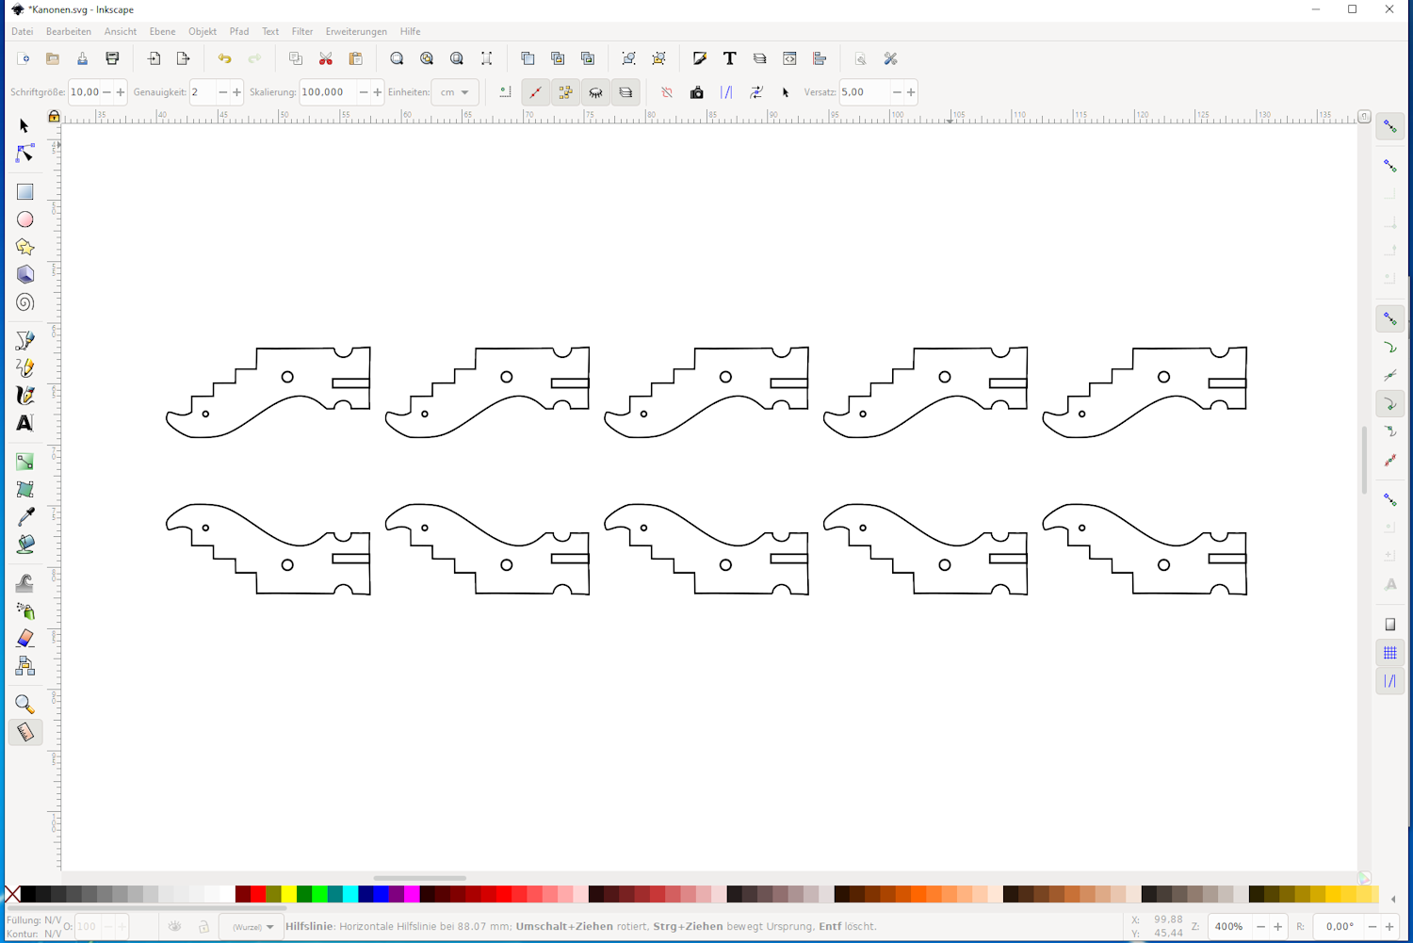Toggle snapping to grids
1413x943 pixels.
[1390, 653]
